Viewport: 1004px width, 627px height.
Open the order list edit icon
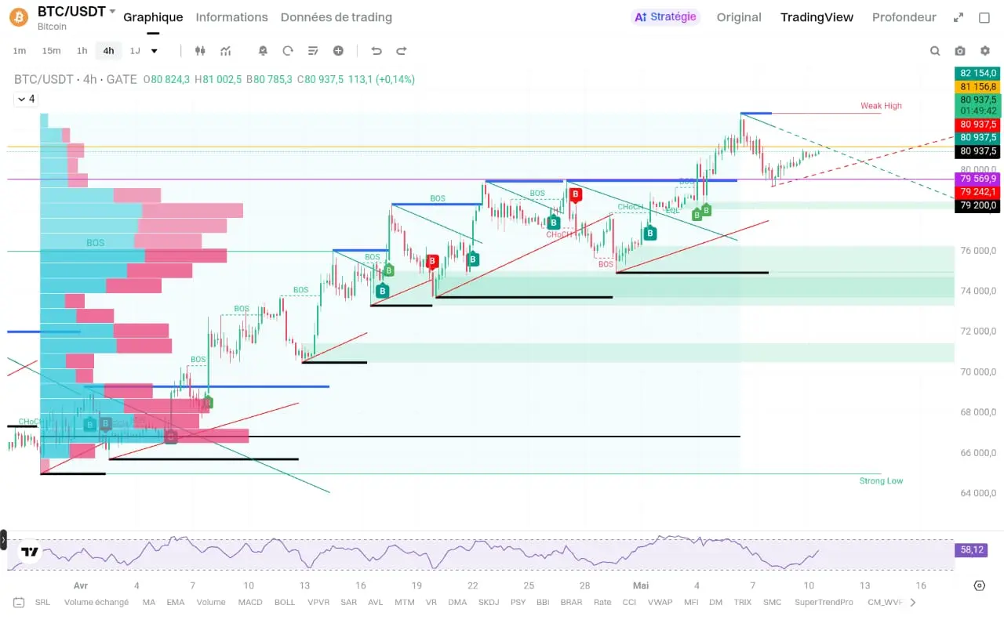313,51
